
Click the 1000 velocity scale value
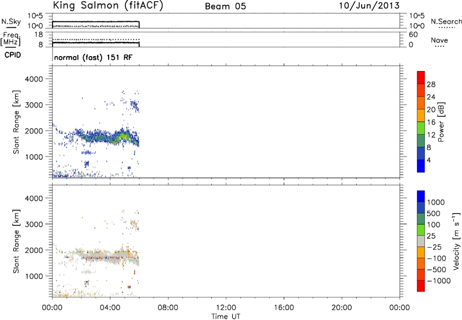[436, 202]
